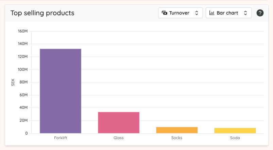Expand the Turnover dropdown chevron arrows
Image resolution: width=273 pixels, height=150 pixels.
197,13
